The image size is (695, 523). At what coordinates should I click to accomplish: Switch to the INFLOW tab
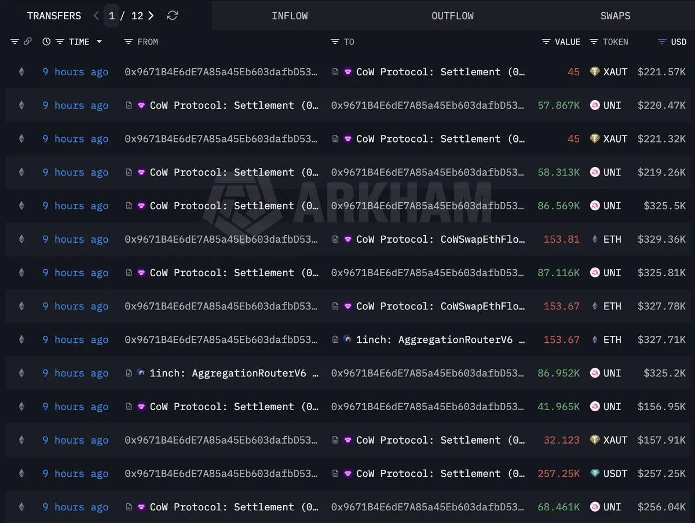point(290,16)
